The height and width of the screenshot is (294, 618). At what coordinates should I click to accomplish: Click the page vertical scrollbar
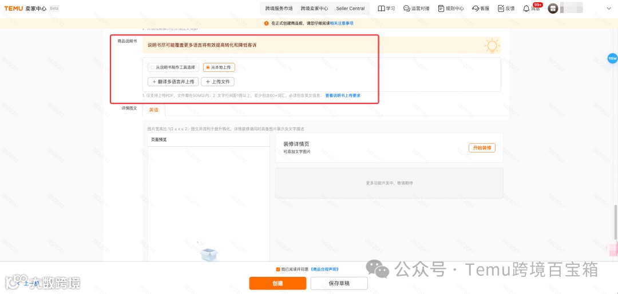(x=616, y=221)
